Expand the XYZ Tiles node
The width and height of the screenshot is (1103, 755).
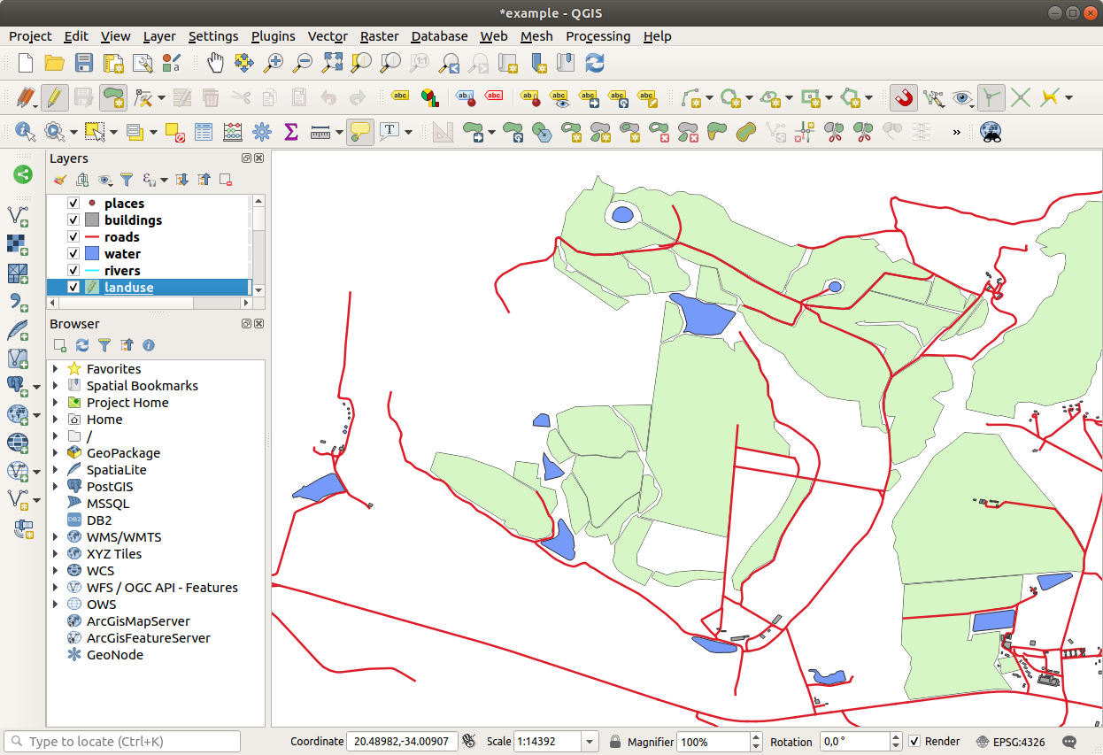56,554
